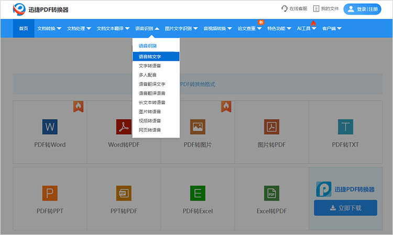Click the PDF转PPT label
This screenshot has height=235, width=393.
50,211
